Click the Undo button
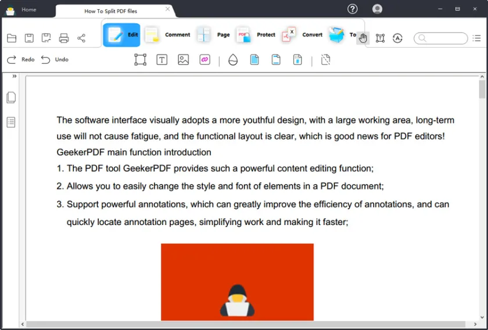 pyautogui.click(x=55, y=60)
